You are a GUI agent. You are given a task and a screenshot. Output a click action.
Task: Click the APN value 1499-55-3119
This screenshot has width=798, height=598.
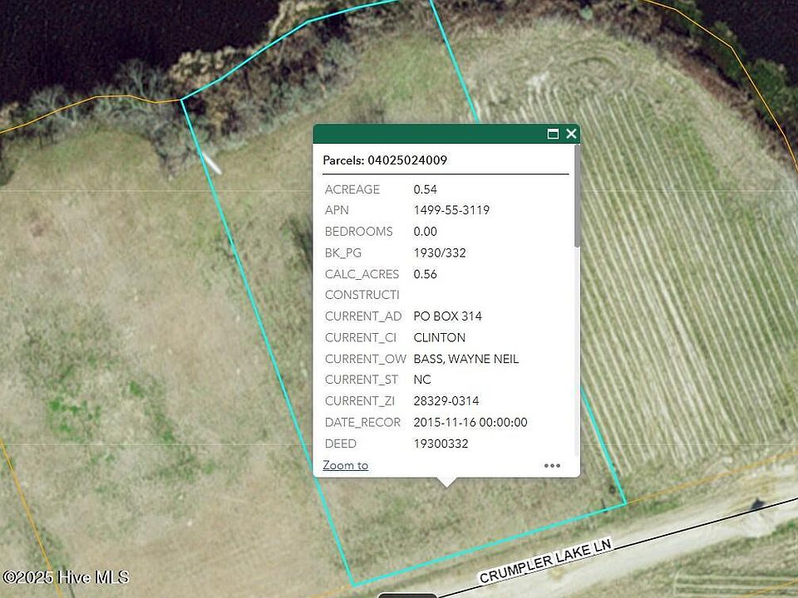(x=451, y=210)
